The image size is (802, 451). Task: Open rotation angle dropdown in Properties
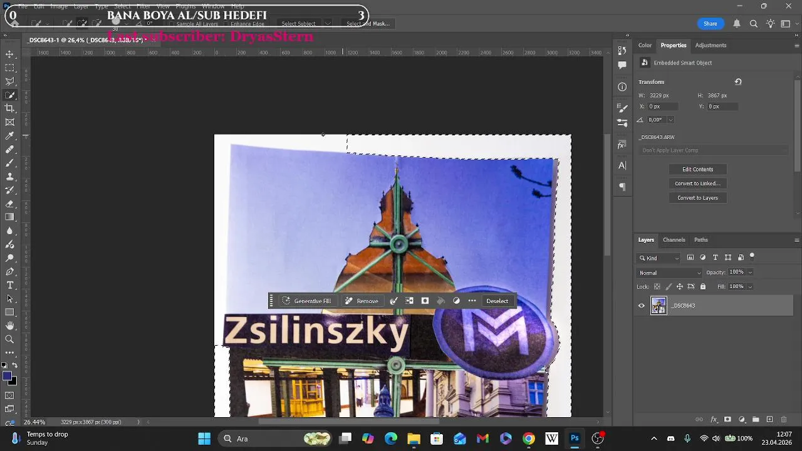pos(670,120)
